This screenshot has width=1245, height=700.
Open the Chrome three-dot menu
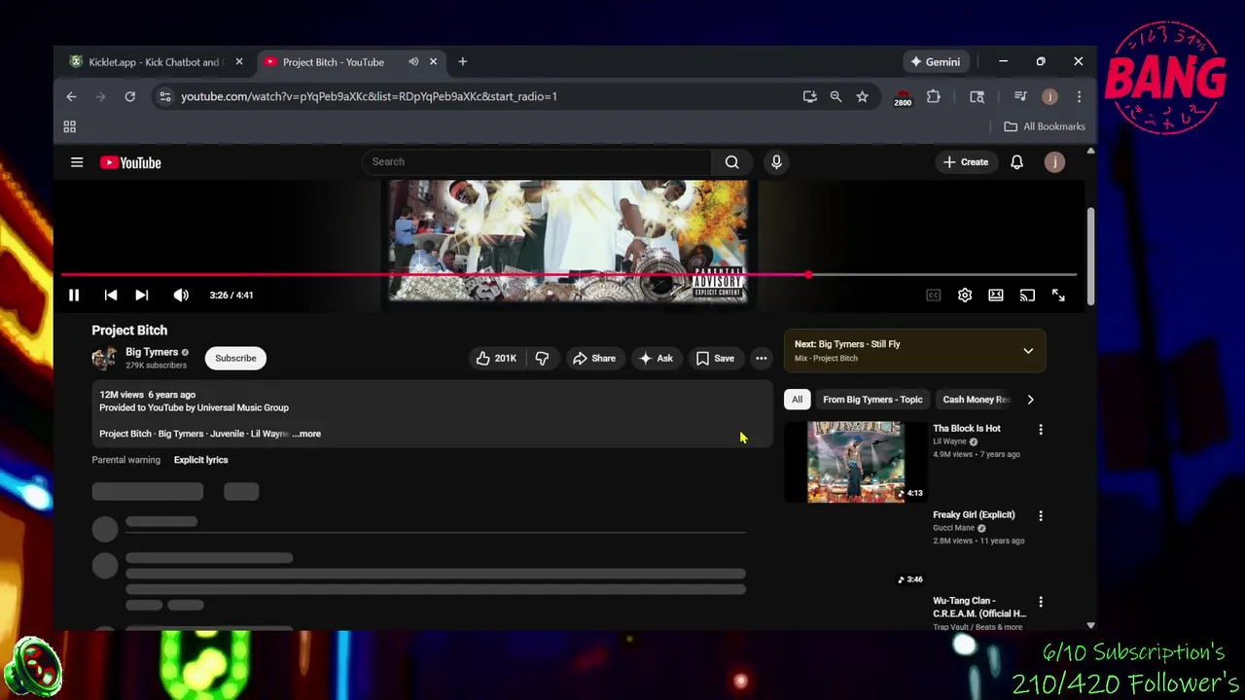pyautogui.click(x=1079, y=96)
